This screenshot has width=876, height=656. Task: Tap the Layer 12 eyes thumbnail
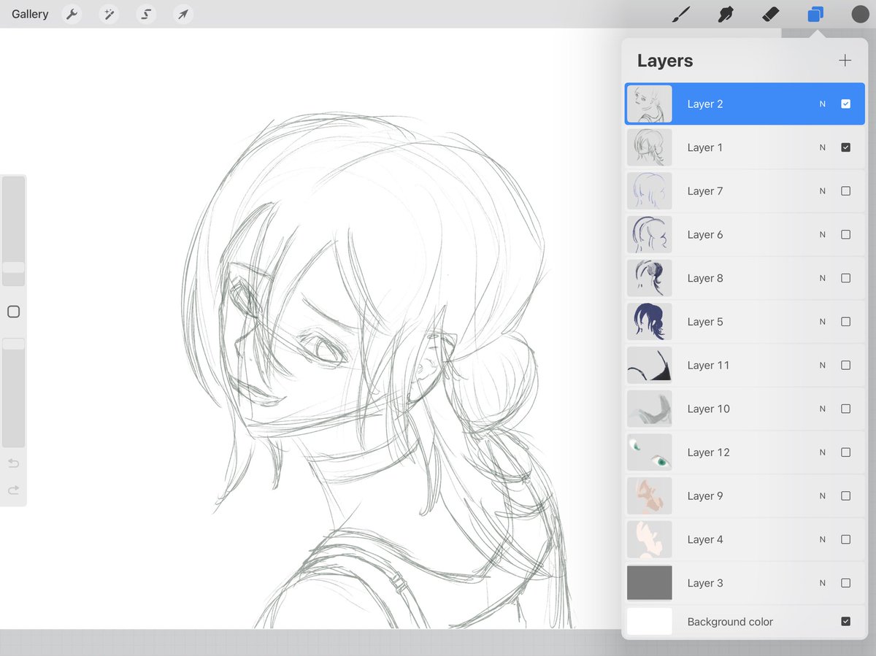point(650,452)
